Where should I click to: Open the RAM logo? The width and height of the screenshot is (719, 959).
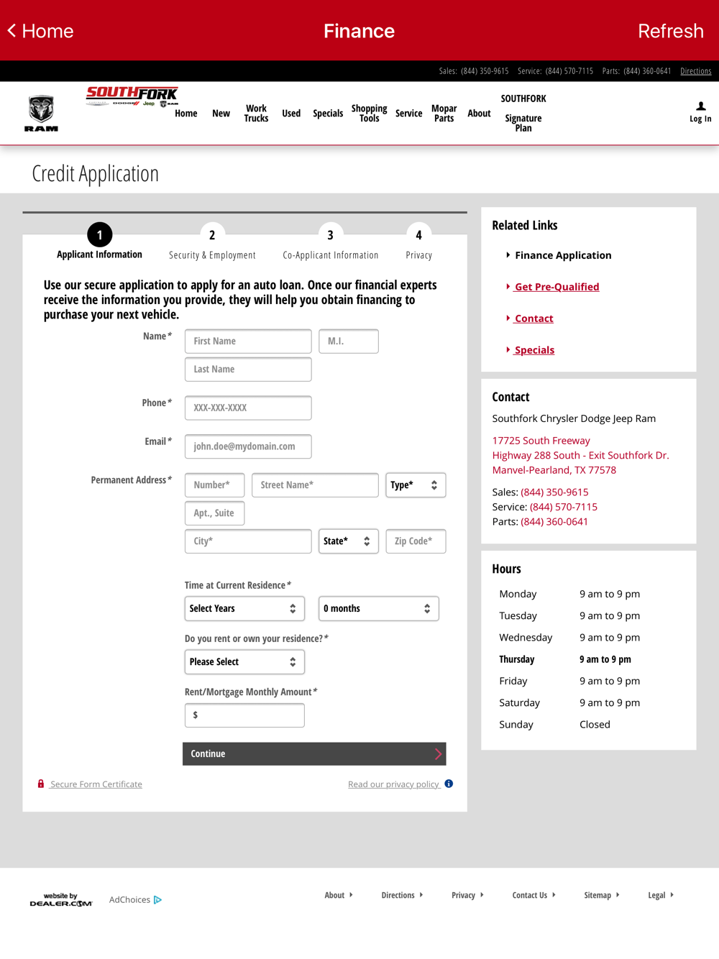41,114
